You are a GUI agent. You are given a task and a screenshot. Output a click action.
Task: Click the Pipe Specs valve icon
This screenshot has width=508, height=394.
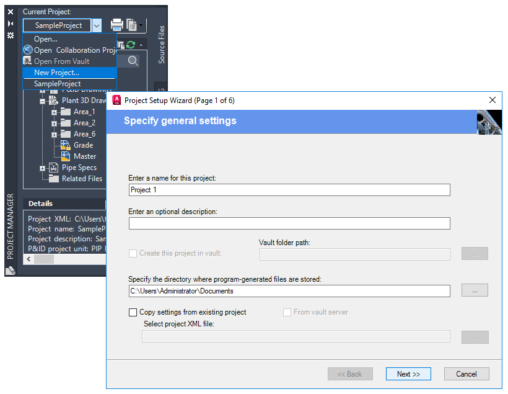pos(53,168)
